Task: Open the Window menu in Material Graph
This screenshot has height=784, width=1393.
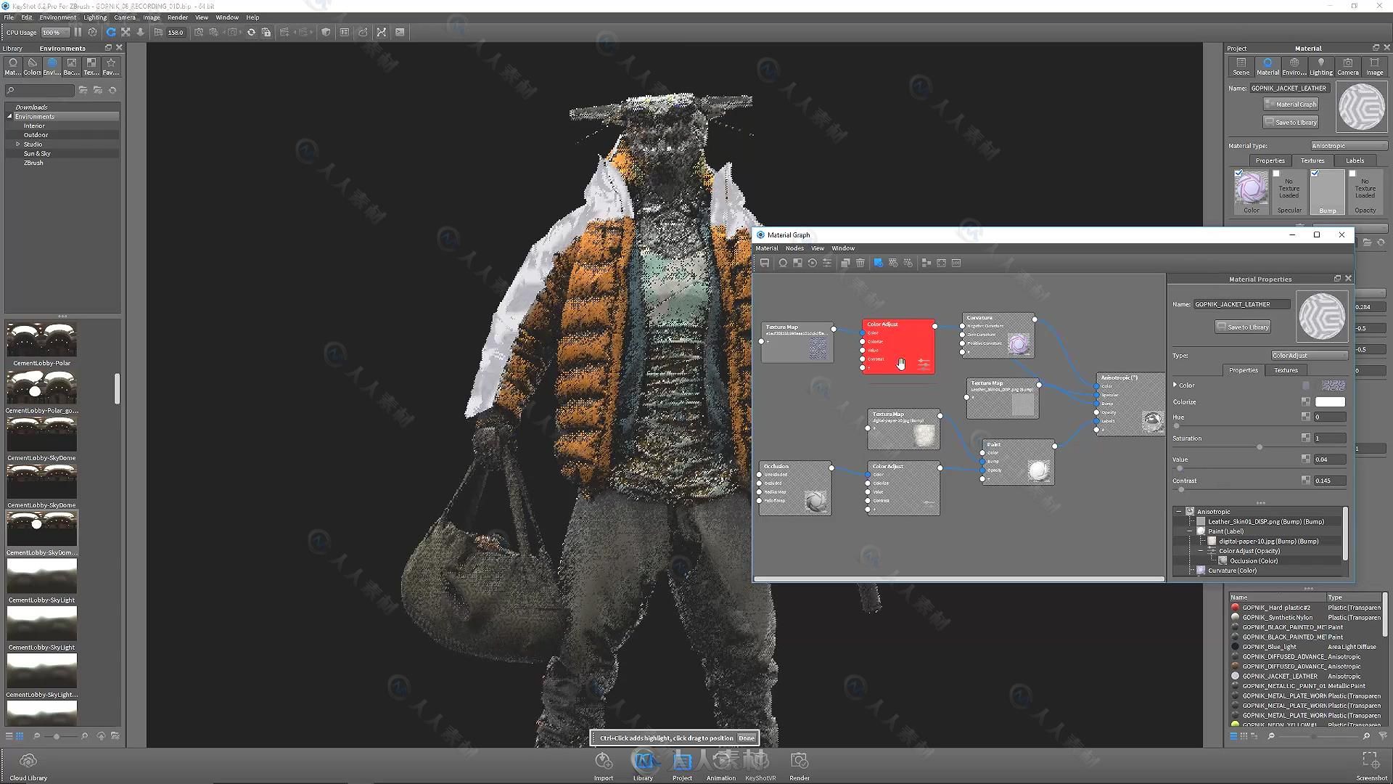Action: 842,248
